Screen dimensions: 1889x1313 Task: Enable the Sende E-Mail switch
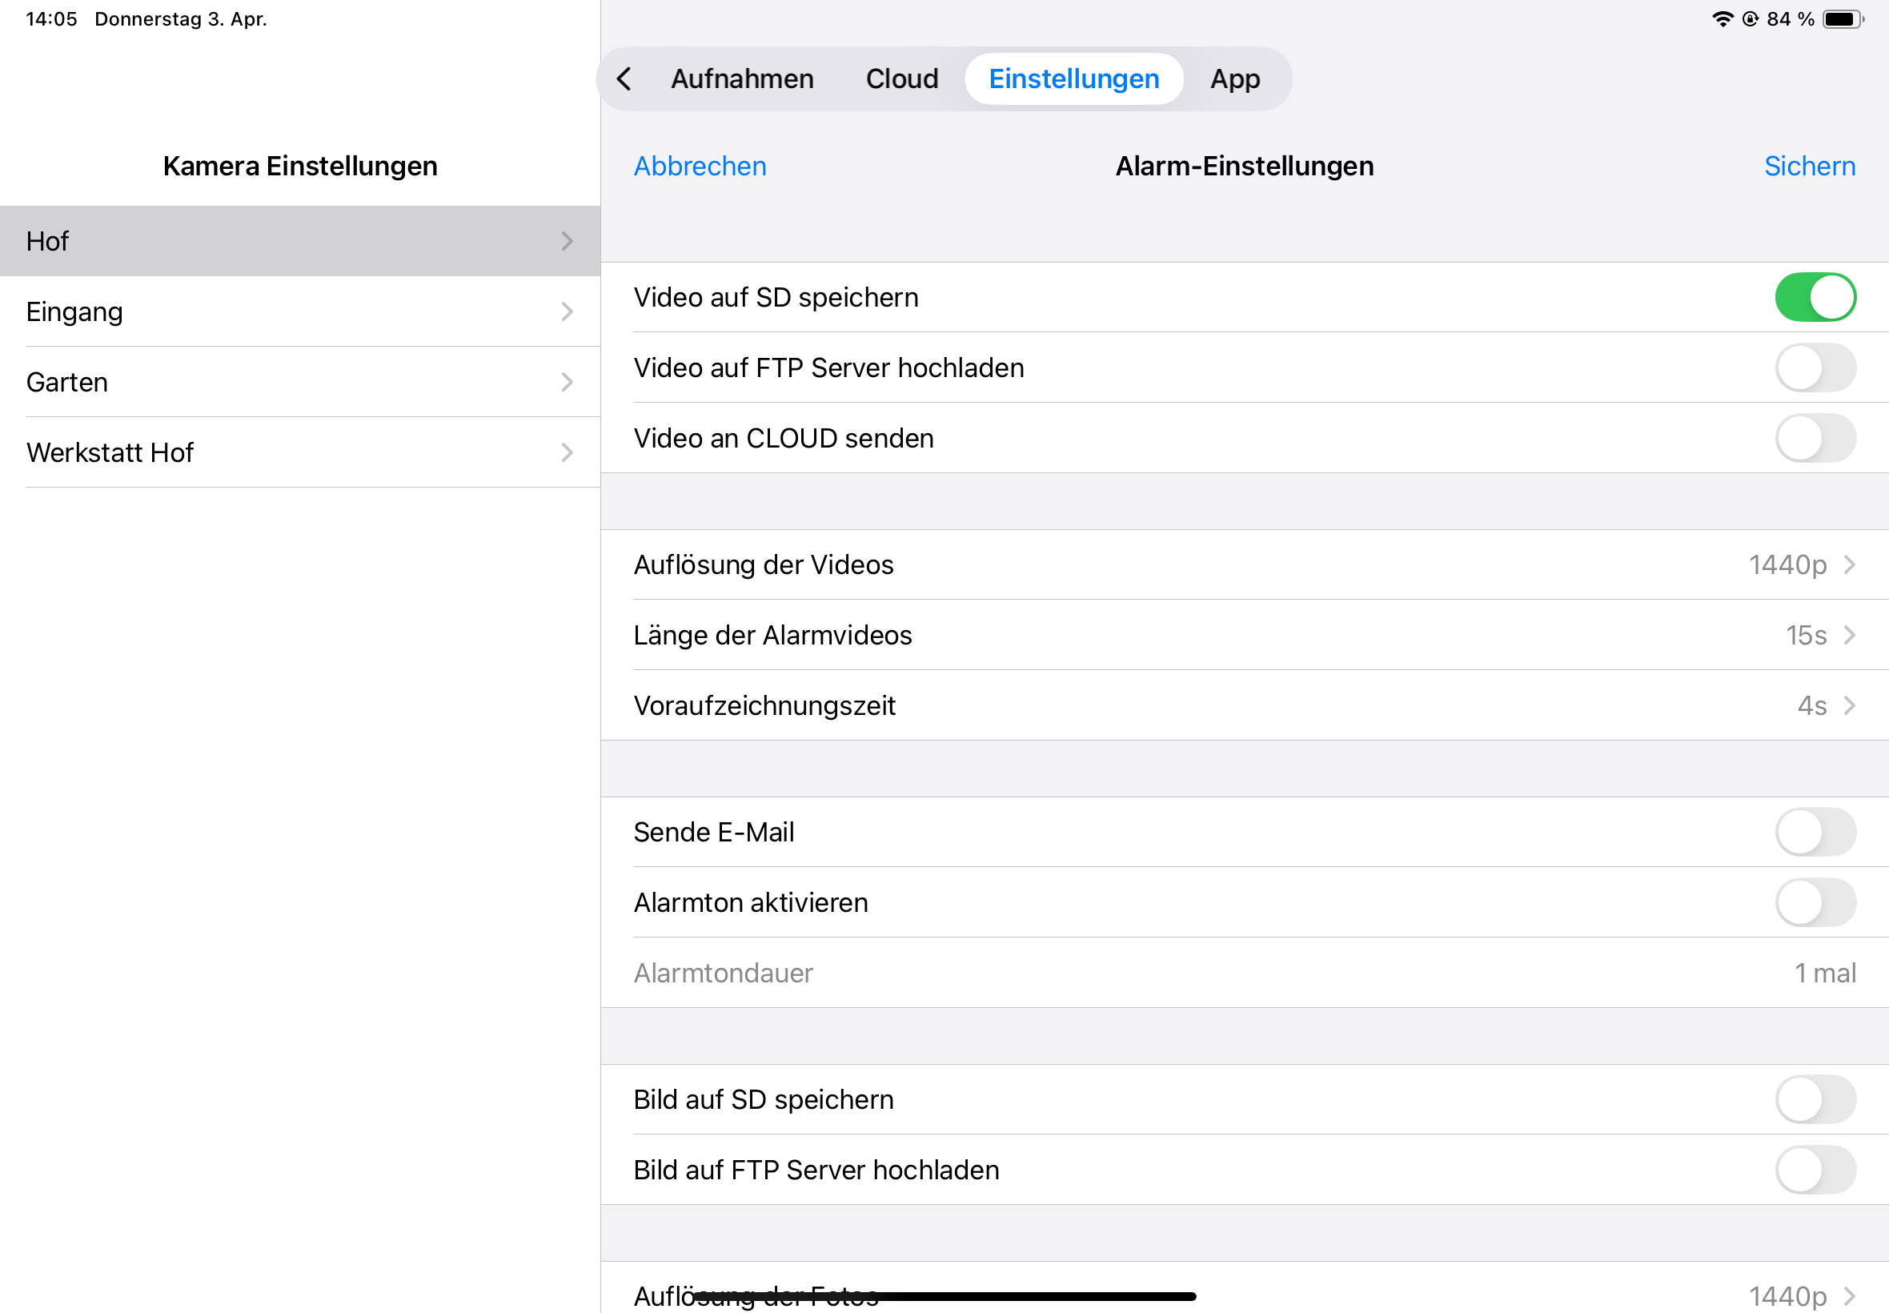(x=1815, y=833)
